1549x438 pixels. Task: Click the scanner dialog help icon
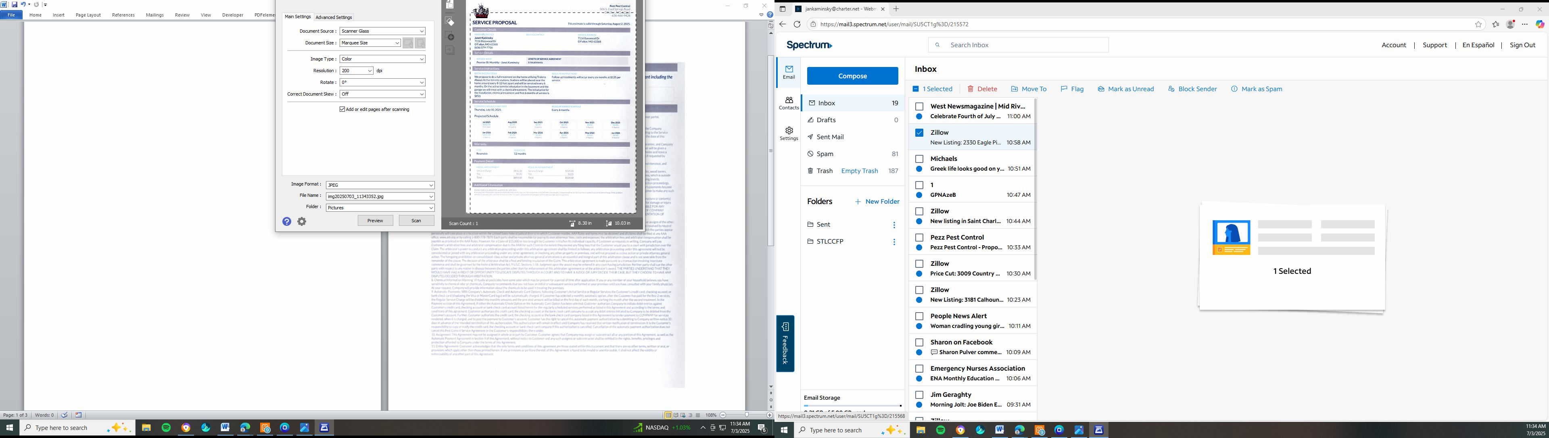pyautogui.click(x=287, y=222)
